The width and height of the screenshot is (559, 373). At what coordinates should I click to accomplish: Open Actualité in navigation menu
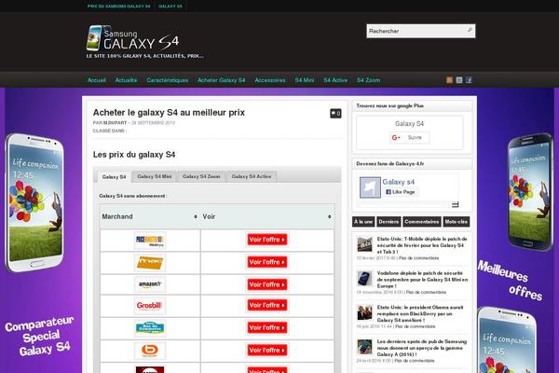click(126, 80)
